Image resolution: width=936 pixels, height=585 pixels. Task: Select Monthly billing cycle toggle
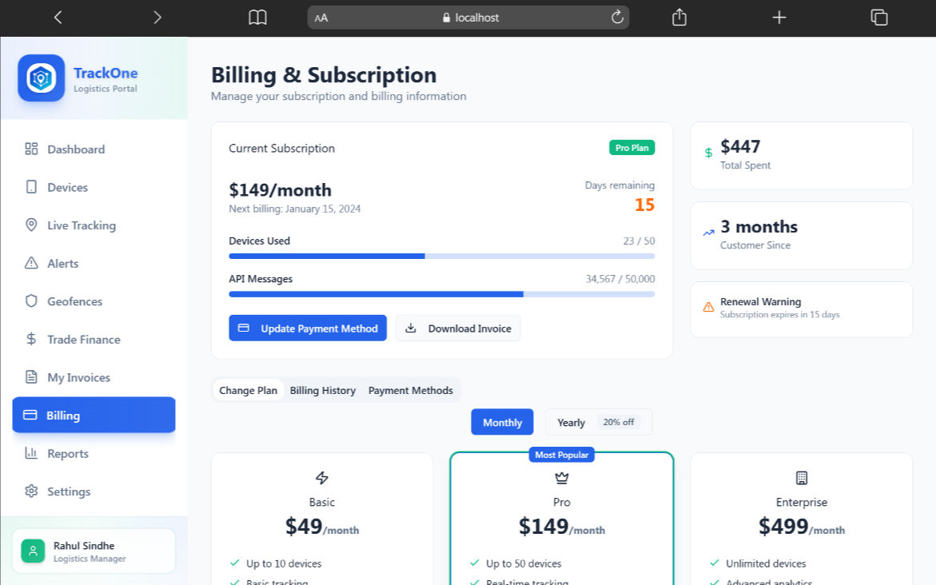point(502,422)
